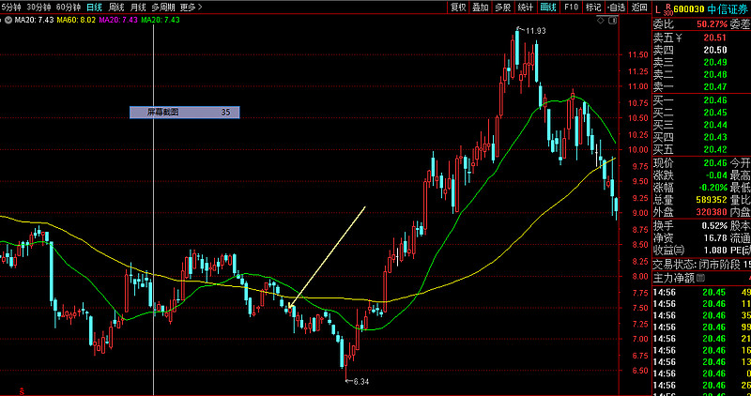Click the 卖五 price 20.51
Viewport: 751px width, 396px height.
[x=715, y=38]
